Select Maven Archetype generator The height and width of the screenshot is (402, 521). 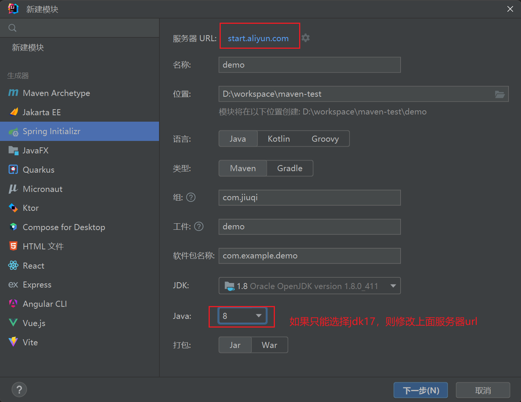pyautogui.click(x=80, y=93)
